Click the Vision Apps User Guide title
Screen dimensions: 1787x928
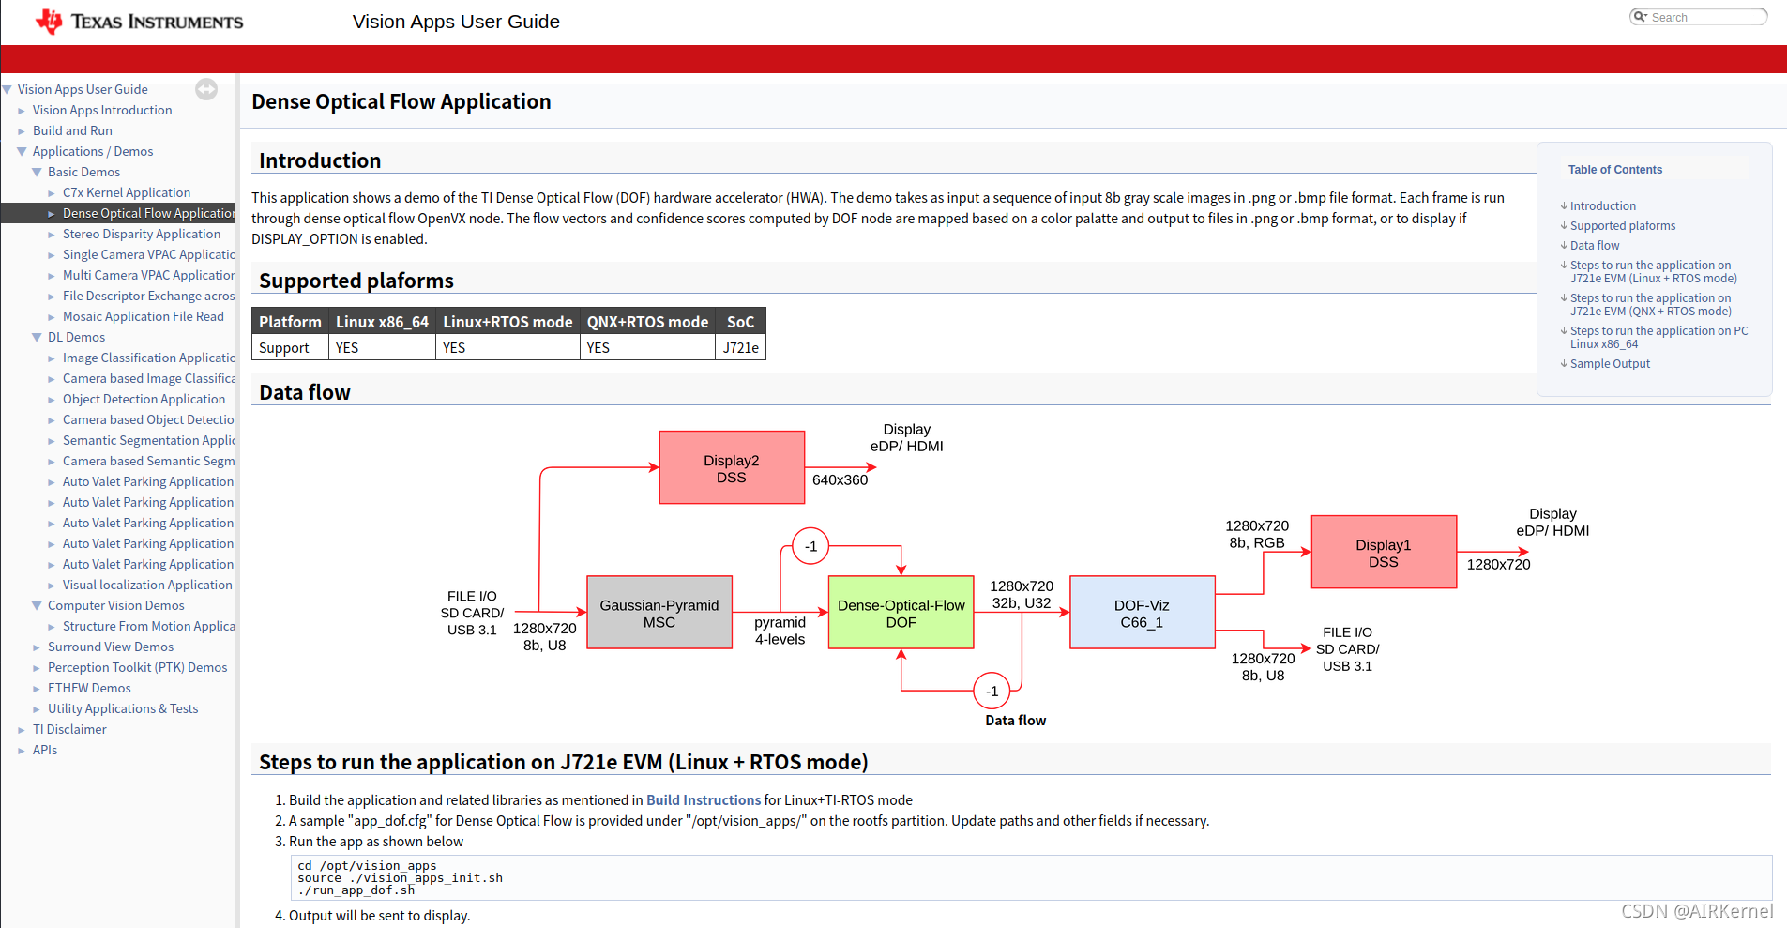[456, 22]
